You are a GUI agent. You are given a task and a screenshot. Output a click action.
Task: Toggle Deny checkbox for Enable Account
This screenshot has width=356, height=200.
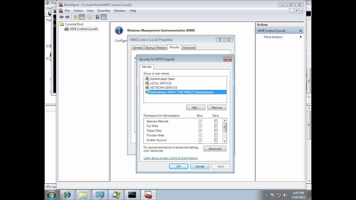point(216,140)
